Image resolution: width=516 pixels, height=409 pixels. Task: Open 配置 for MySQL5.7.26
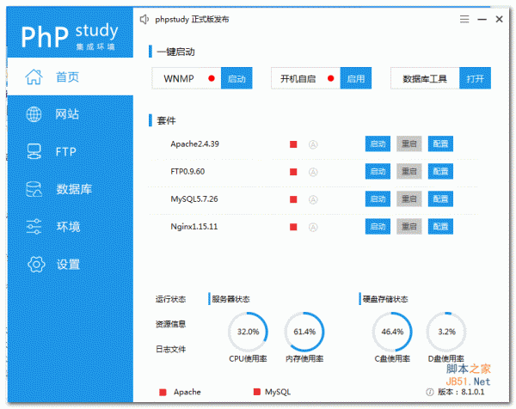click(x=440, y=198)
